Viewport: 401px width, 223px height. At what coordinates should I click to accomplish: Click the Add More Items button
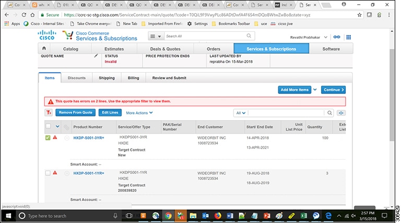[294, 90]
